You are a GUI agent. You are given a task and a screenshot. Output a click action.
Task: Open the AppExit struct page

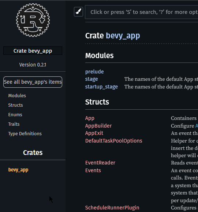pyautogui.click(x=94, y=133)
